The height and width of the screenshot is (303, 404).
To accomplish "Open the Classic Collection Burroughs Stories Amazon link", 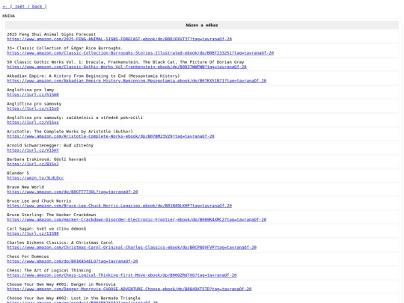I will click(141, 53).
